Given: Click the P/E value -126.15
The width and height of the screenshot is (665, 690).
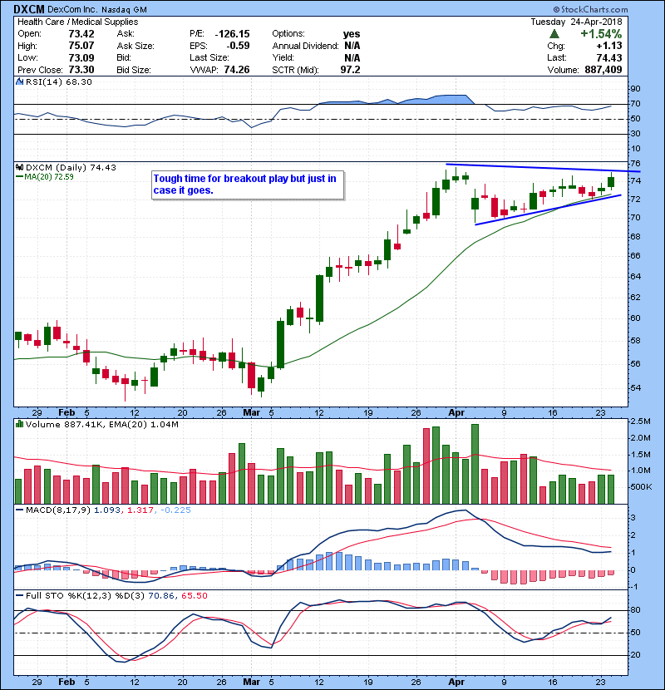Looking at the screenshot, I should (x=233, y=34).
